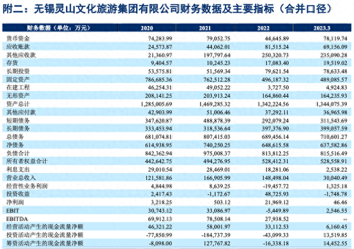This screenshot has height=249, width=354.
Task: Click the value 79,052.75
Action: [218, 39]
